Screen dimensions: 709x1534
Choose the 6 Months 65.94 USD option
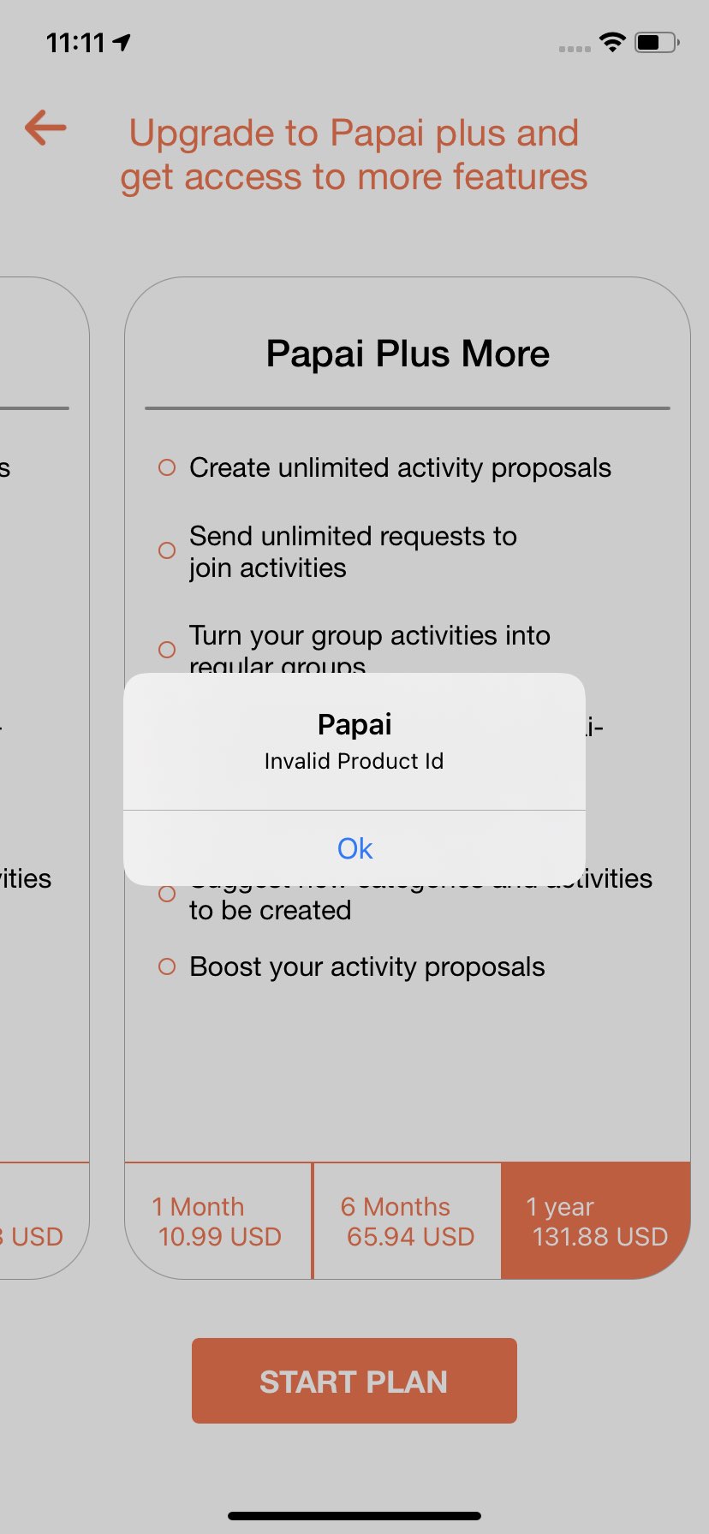[x=408, y=1221]
